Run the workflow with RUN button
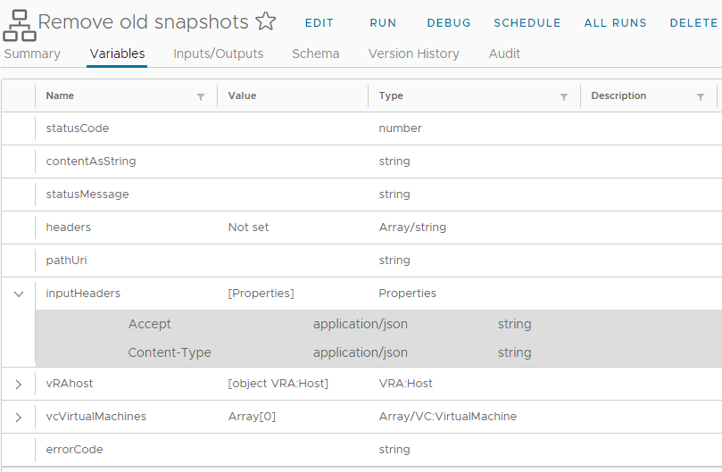The height and width of the screenshot is (472, 722). coord(383,23)
